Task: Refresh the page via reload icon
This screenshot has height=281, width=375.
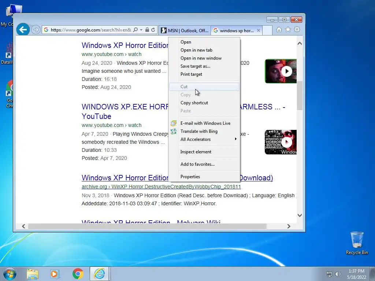Action: click(x=153, y=30)
